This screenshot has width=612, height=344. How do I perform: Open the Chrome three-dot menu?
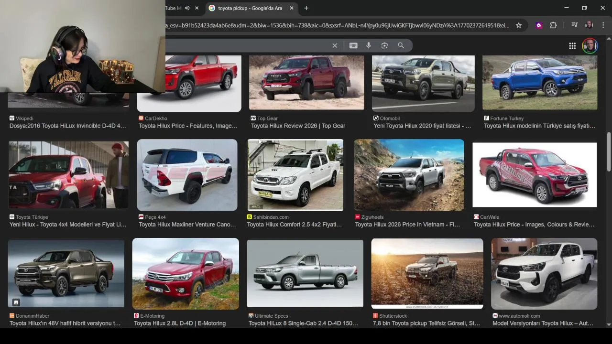point(603,25)
